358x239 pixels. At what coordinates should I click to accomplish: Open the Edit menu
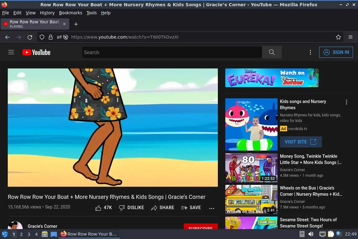(x=17, y=13)
